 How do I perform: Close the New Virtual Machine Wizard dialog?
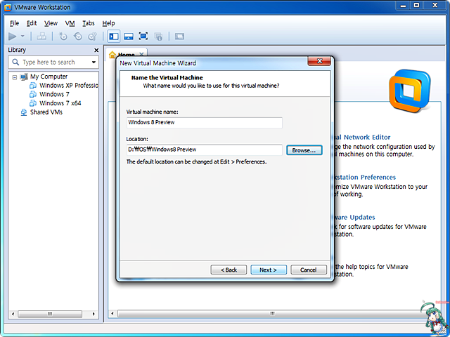(319, 61)
